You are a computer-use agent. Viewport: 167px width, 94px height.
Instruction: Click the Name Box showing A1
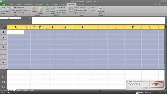pyautogui.click(x=9, y=18)
